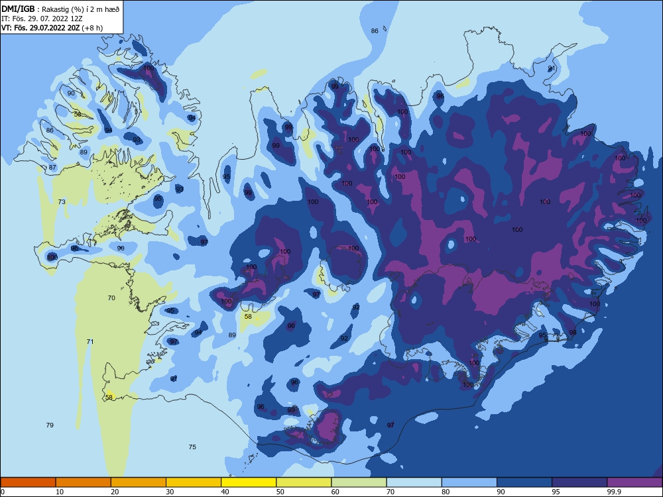Click the '60' legend tick label

(335, 492)
